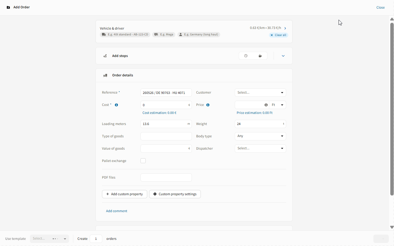Click the person icon in driver chip
Screen dimensions: 394x246
181,34
